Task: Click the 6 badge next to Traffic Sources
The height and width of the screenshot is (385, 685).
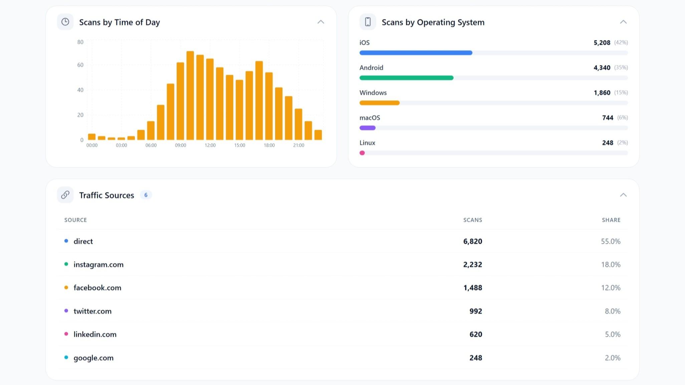Action: pos(146,195)
